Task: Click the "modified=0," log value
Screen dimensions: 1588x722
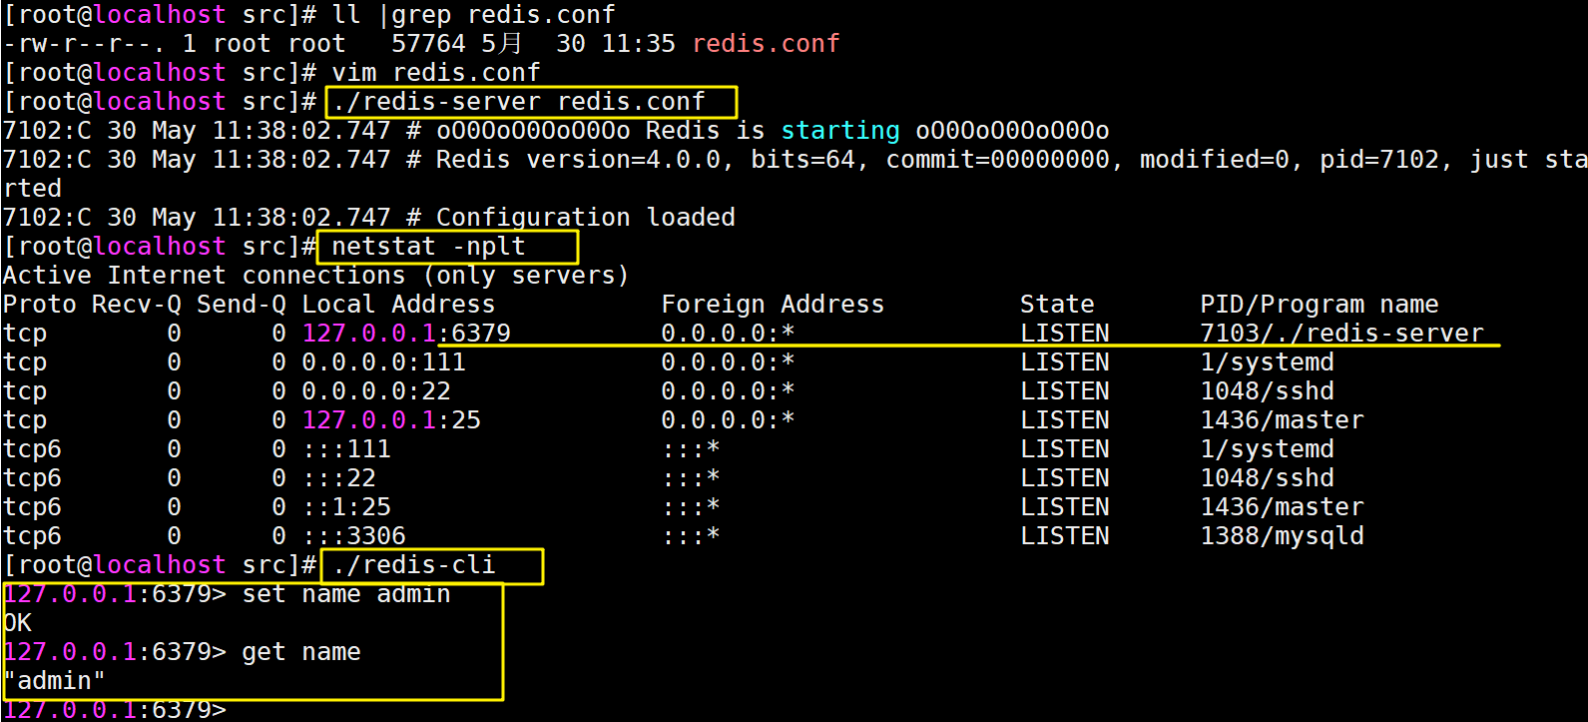Action: [1222, 160]
